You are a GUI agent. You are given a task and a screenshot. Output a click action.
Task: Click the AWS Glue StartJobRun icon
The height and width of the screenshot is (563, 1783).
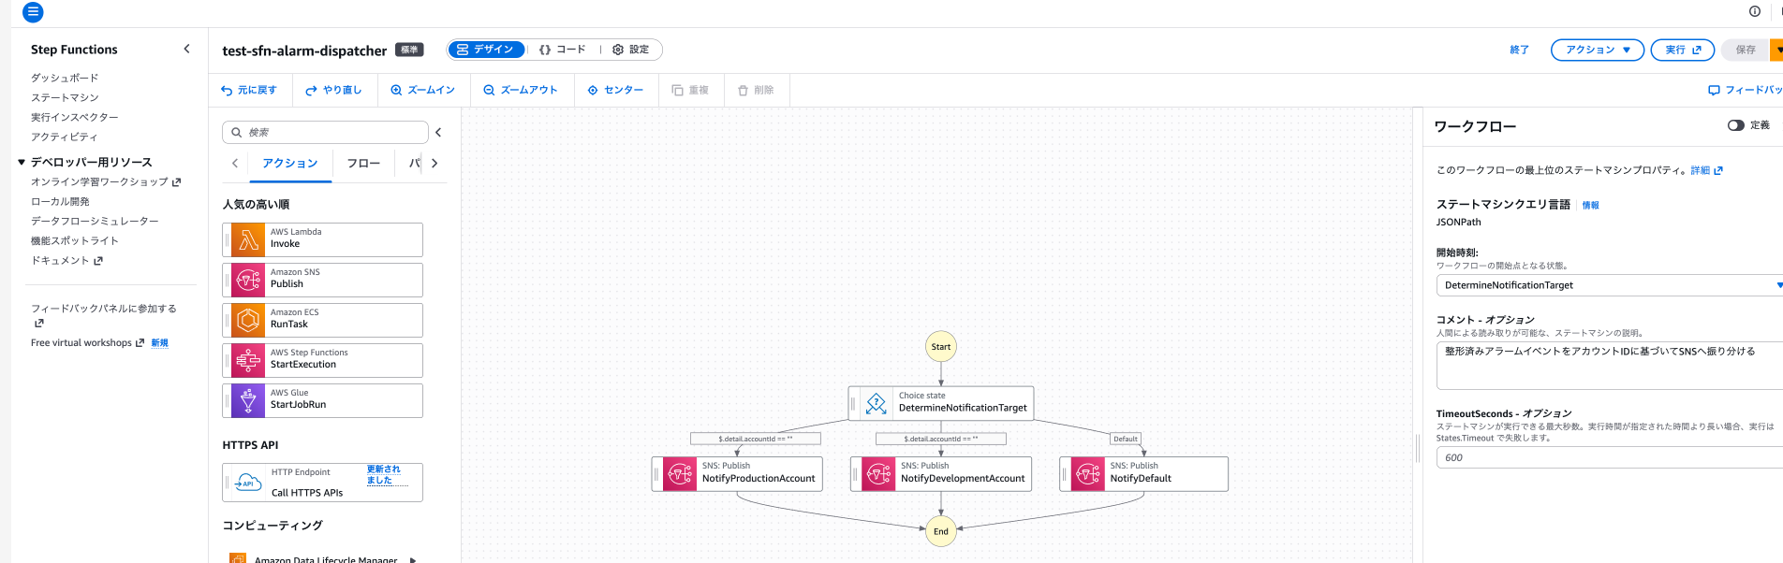tap(248, 400)
